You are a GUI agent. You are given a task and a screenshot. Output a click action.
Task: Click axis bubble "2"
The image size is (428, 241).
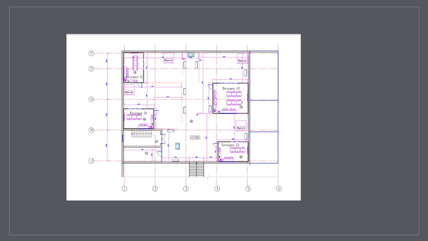tap(155, 189)
